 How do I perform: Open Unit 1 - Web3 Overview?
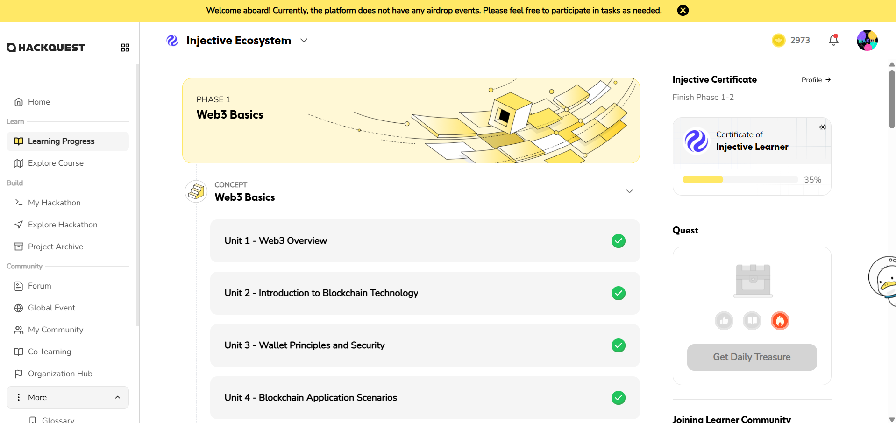click(425, 241)
